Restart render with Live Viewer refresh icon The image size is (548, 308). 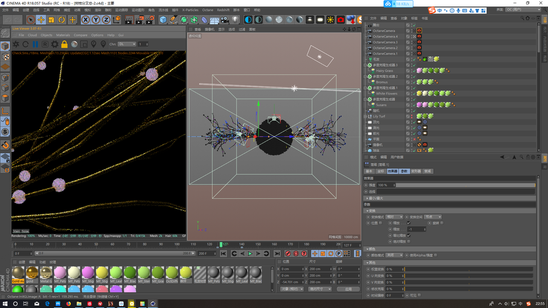26,44
